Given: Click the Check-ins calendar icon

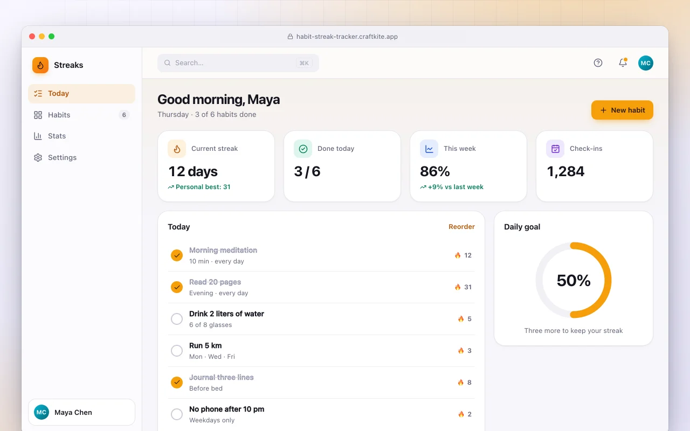Looking at the screenshot, I should coord(555,149).
